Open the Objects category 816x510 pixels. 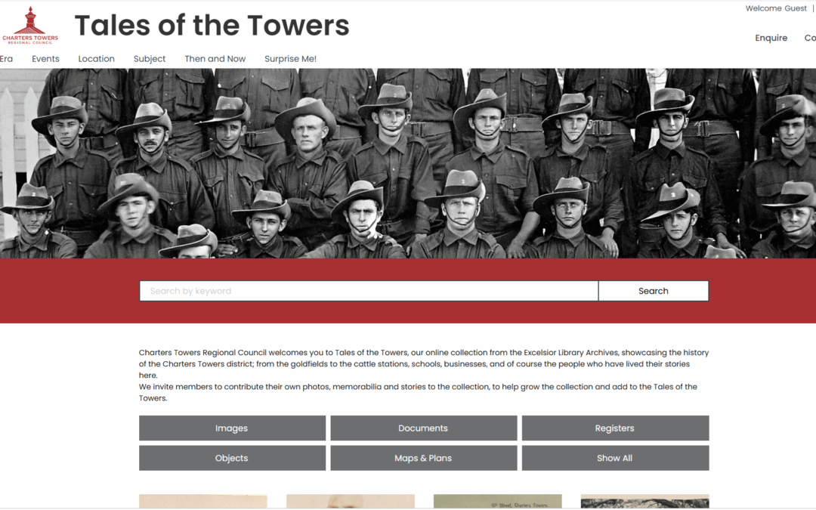tap(232, 458)
